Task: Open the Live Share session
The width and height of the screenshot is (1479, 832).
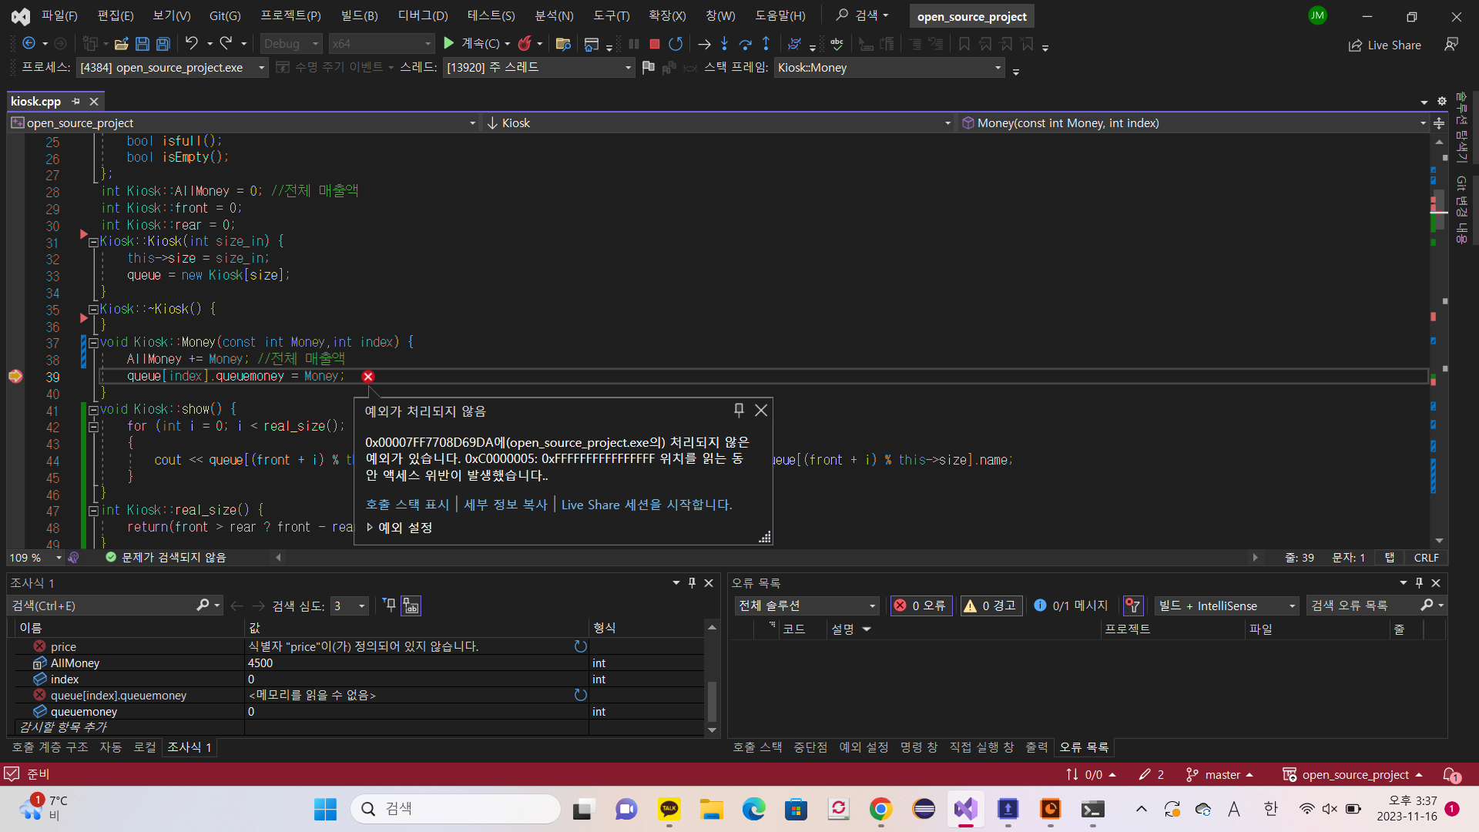Action: 1385,45
